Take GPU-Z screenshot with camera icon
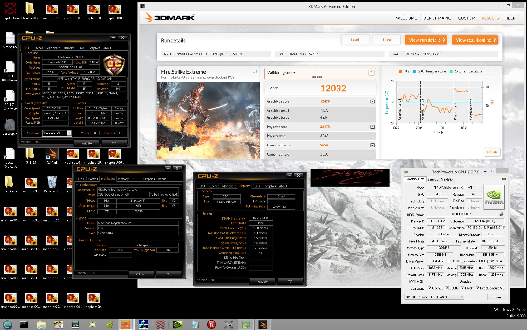 point(504,179)
